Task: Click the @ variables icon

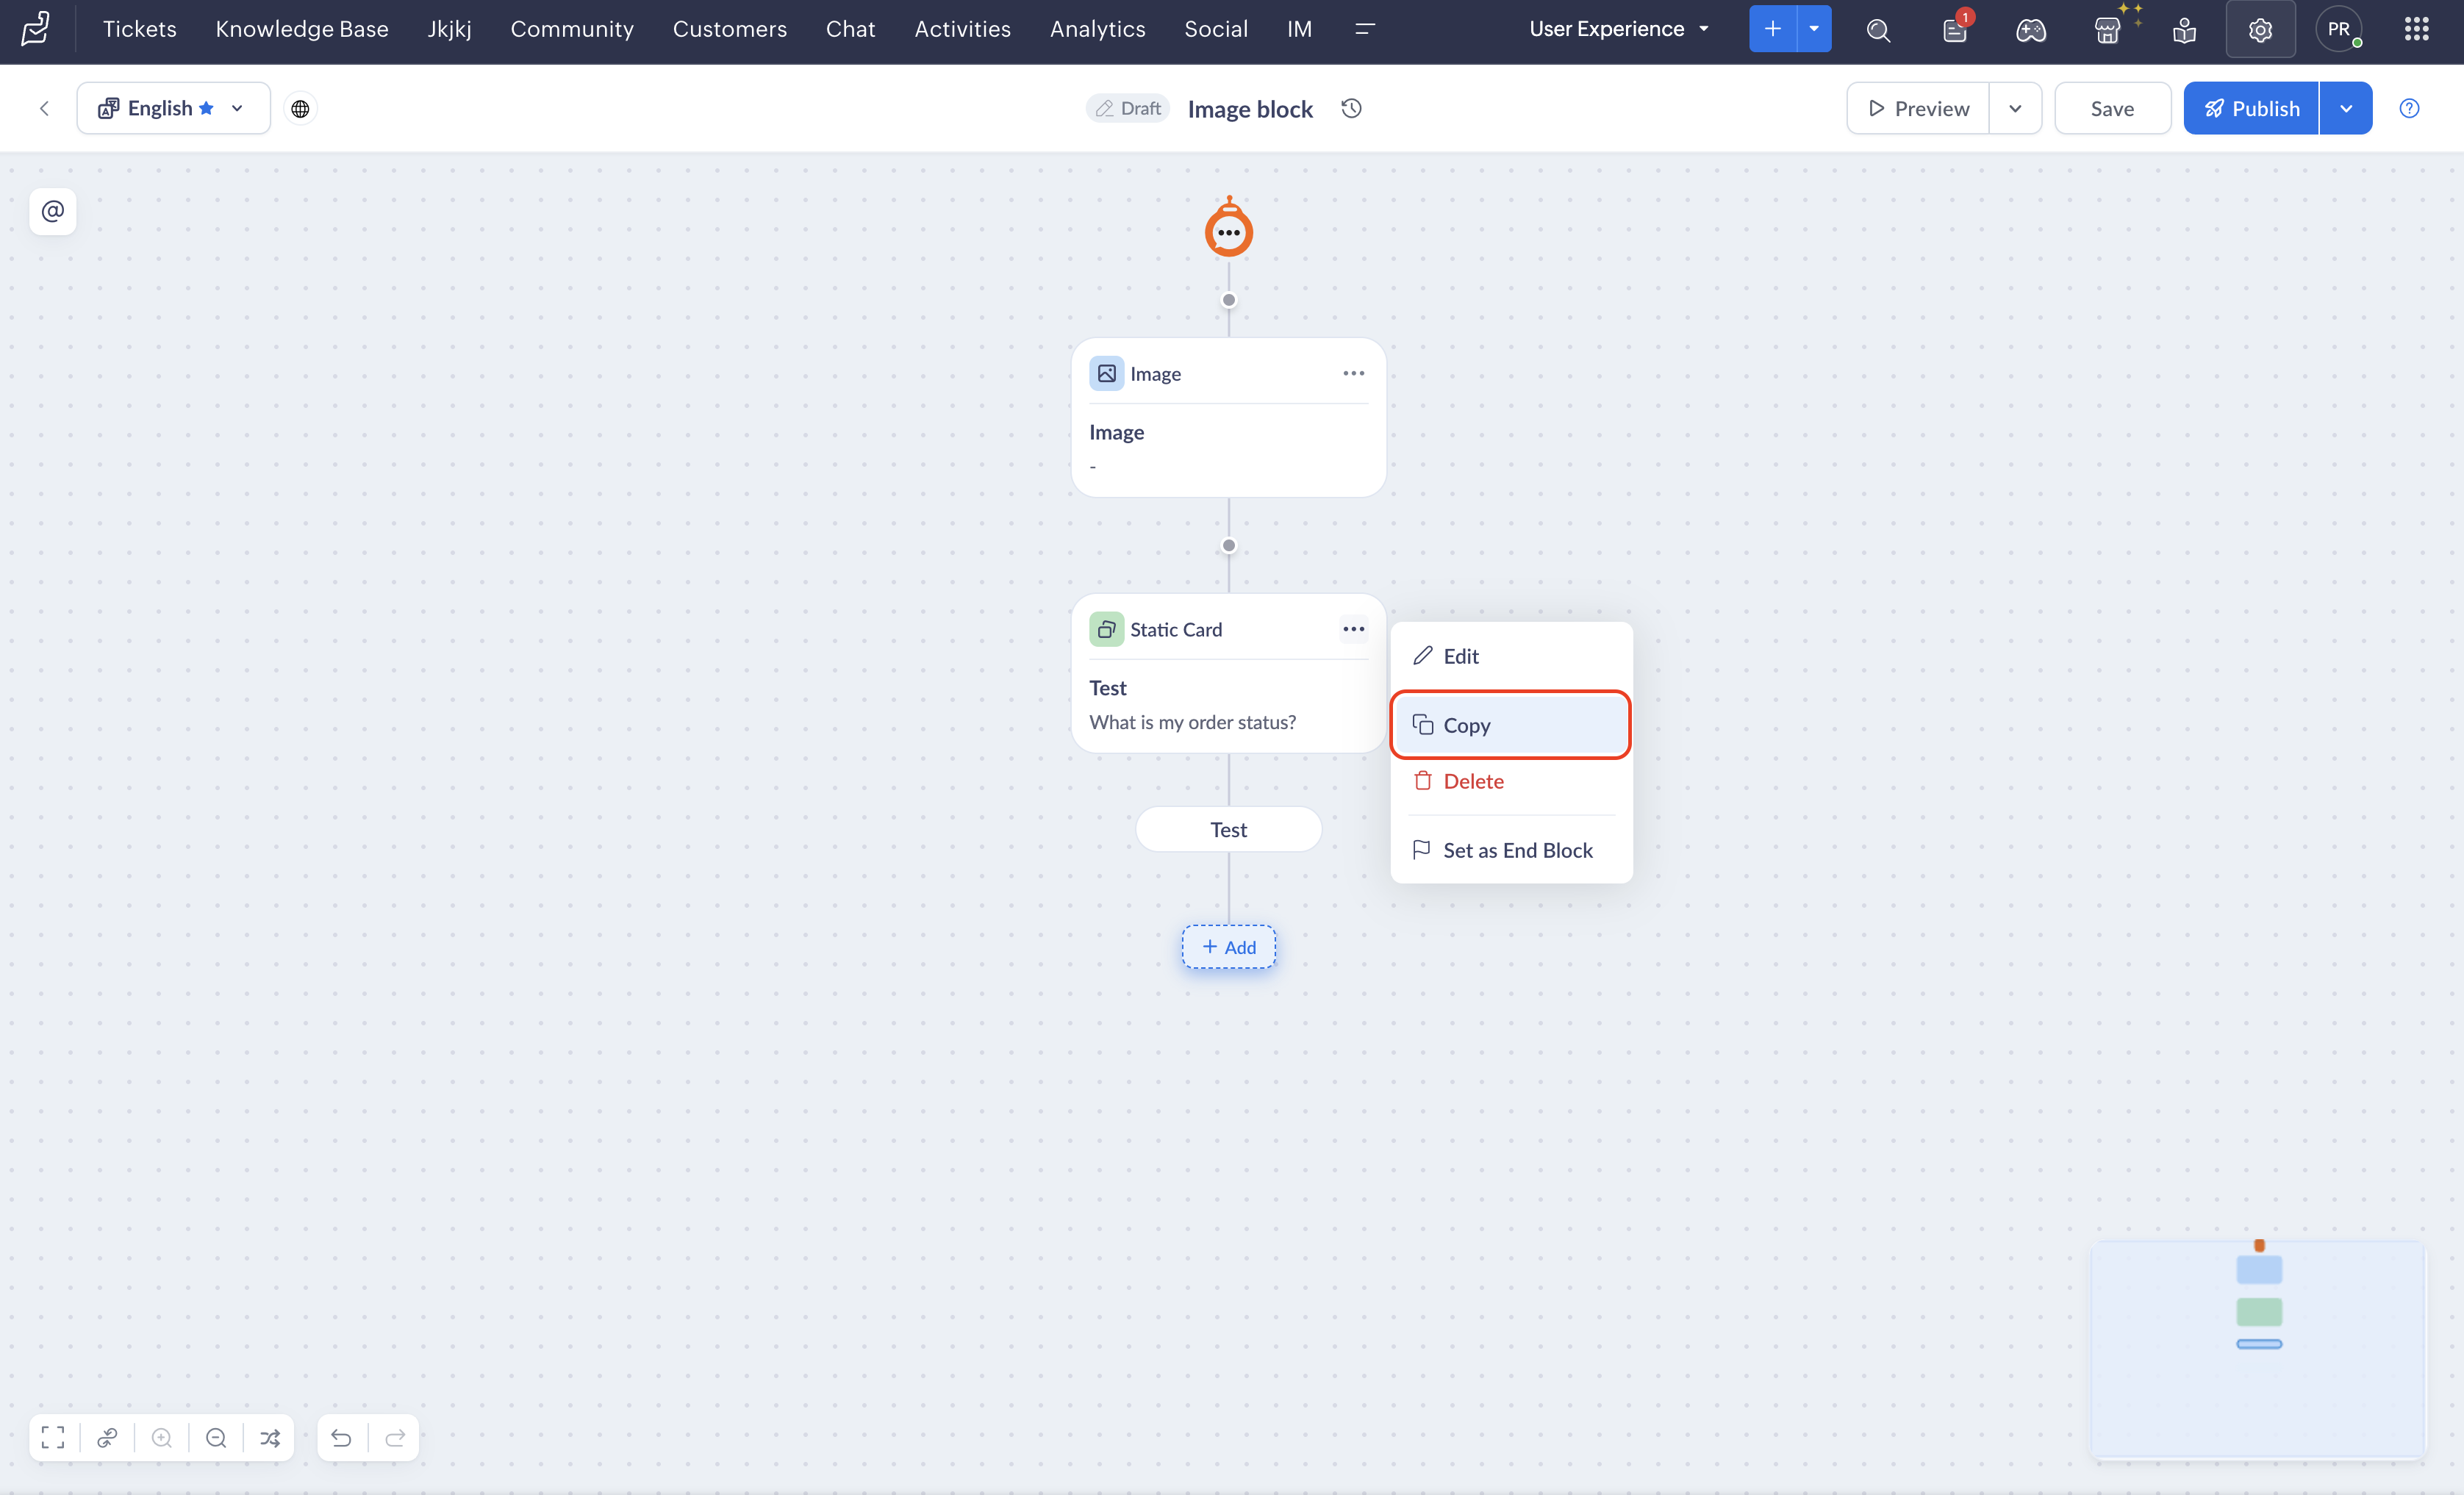Action: pyautogui.click(x=53, y=211)
